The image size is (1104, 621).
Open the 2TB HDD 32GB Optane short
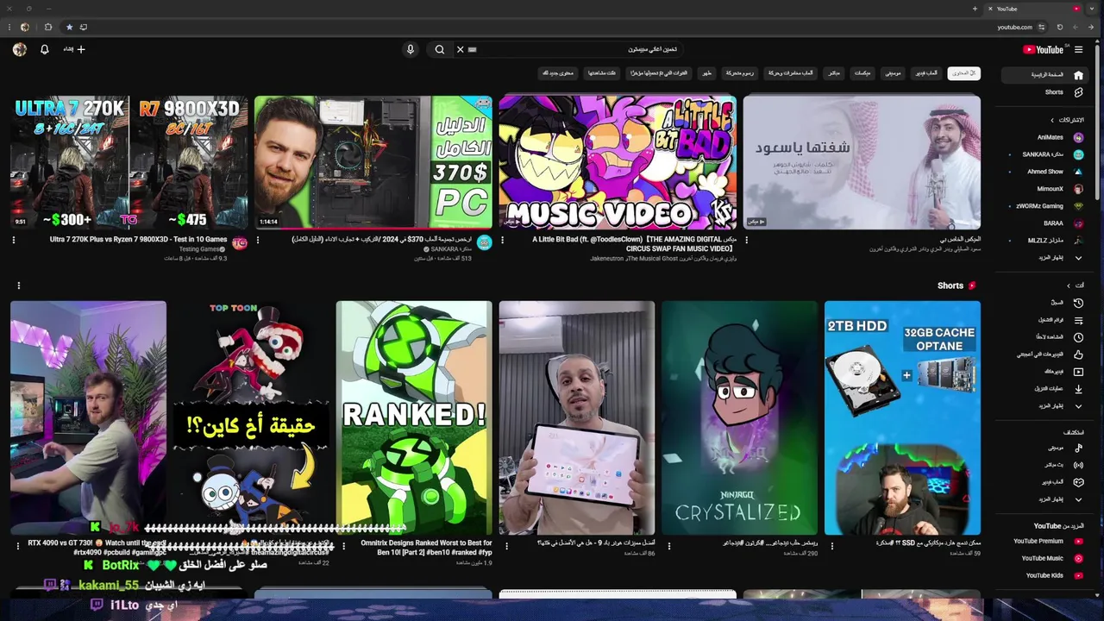tap(902, 417)
